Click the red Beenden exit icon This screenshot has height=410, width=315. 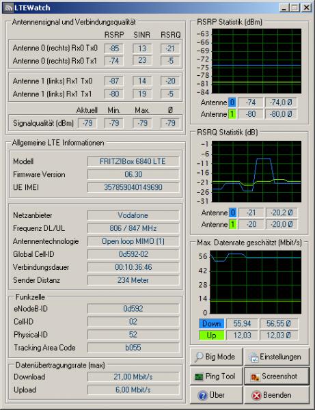[x=256, y=396]
